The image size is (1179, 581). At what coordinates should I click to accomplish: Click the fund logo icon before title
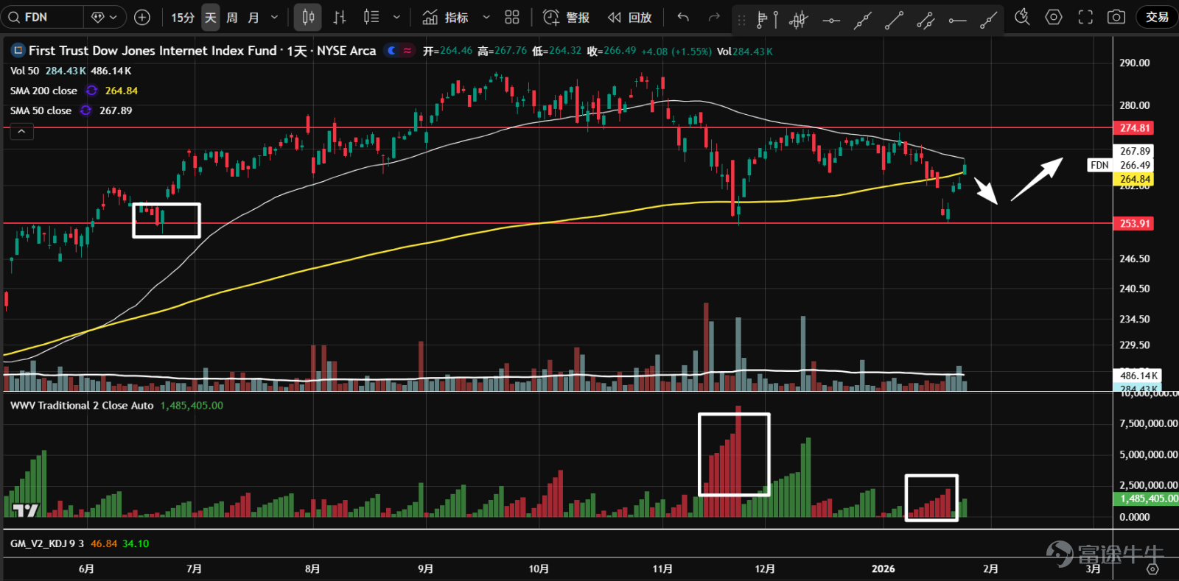click(x=18, y=51)
